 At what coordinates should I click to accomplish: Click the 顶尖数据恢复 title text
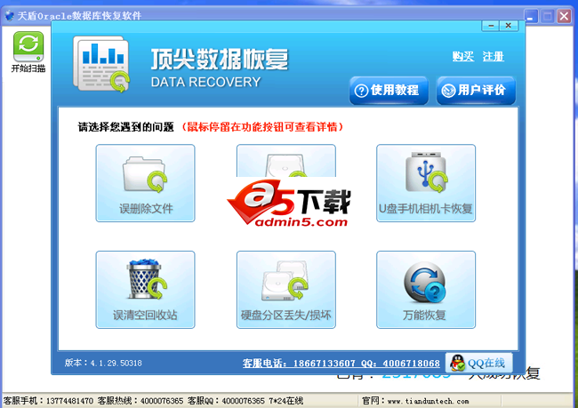(220, 60)
